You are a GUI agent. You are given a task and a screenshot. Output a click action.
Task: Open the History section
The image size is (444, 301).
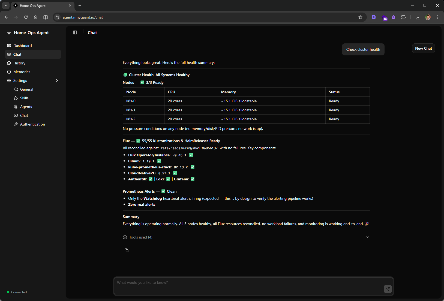33,63
